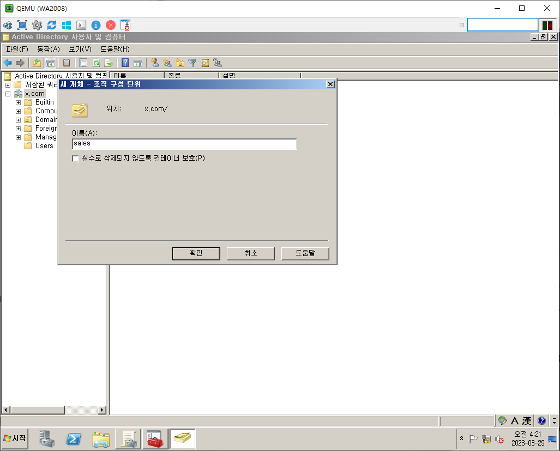Click the 취소 button in the dialog
This screenshot has height=451, width=560.
(x=251, y=253)
